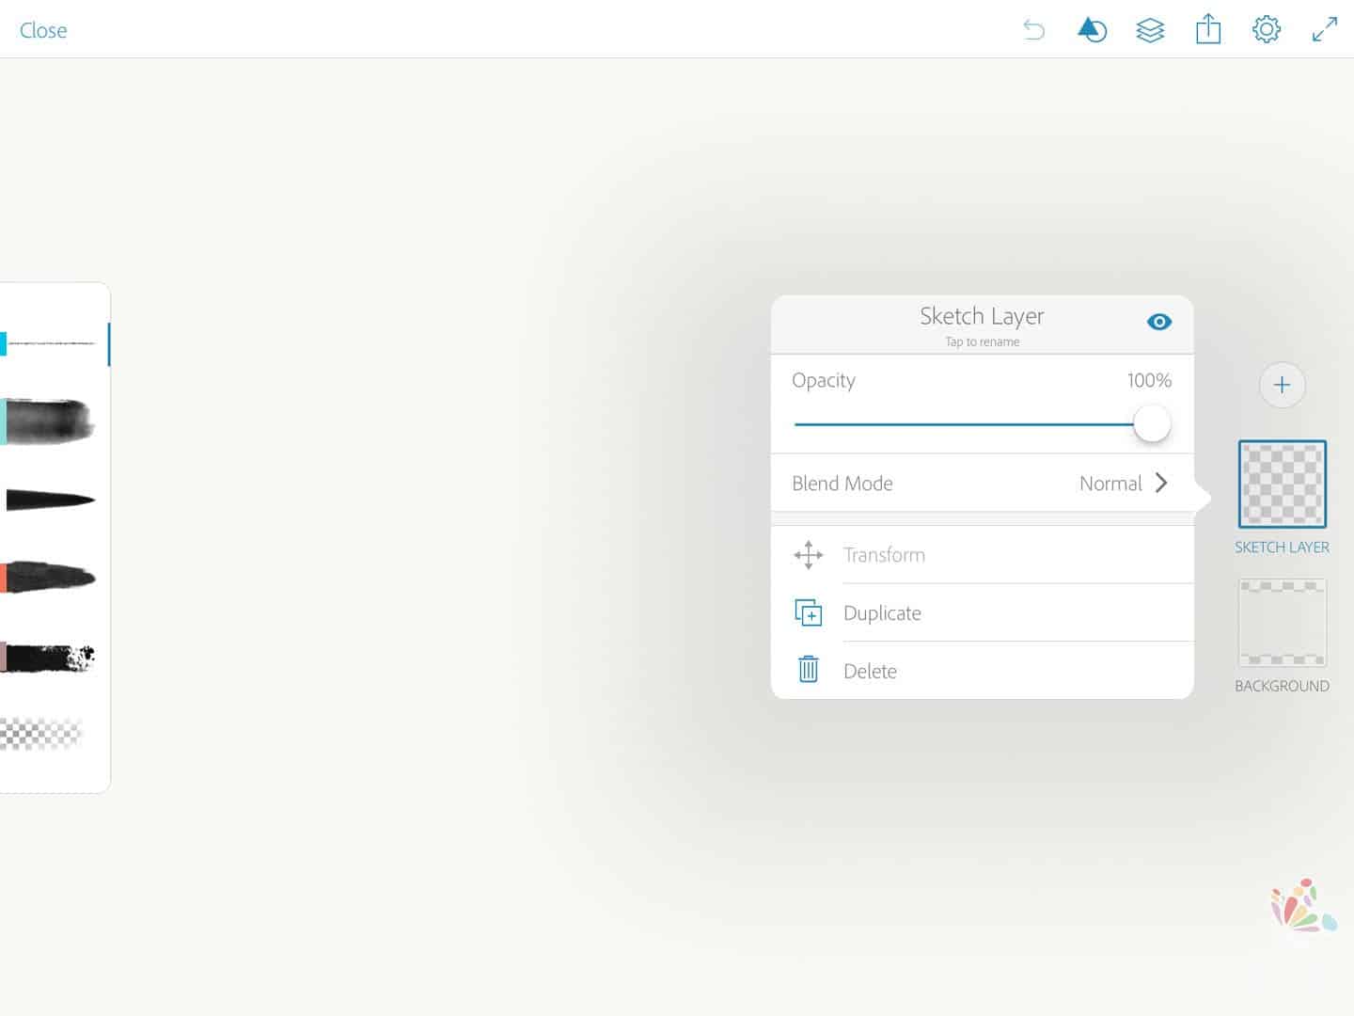Select the Sketch Layer thumbnail
The height and width of the screenshot is (1016, 1354).
click(x=1282, y=484)
